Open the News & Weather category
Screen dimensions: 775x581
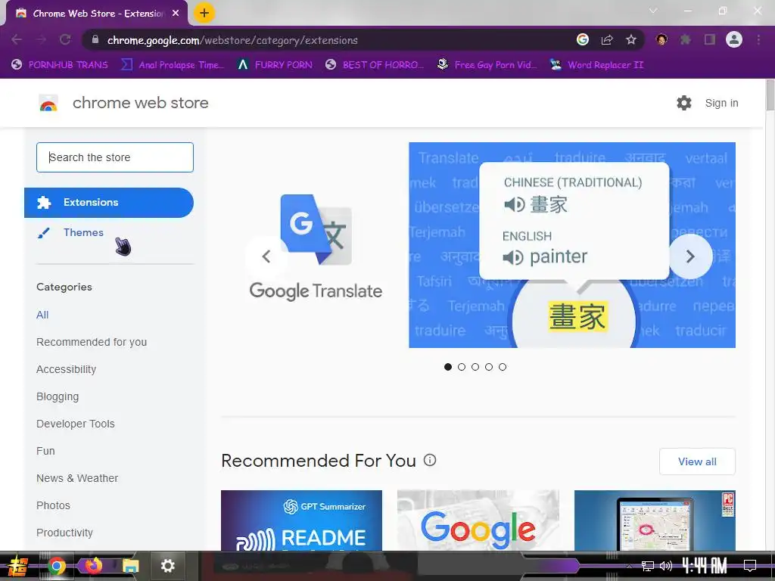tap(77, 478)
